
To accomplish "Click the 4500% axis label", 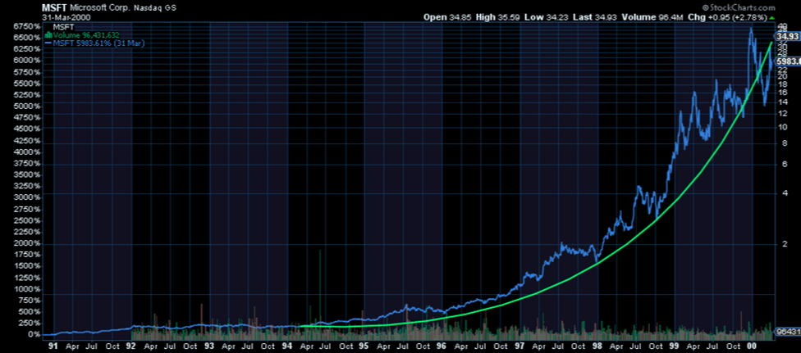I will tap(27, 129).
